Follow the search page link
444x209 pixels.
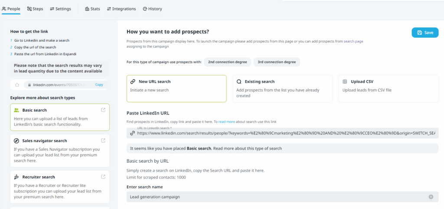pos(353,41)
